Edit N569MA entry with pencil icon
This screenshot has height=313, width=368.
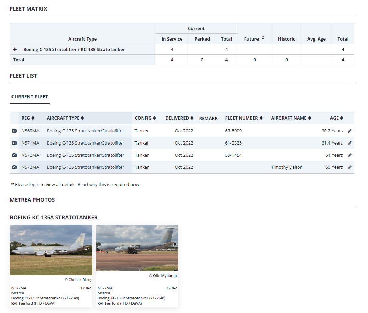pyautogui.click(x=350, y=131)
